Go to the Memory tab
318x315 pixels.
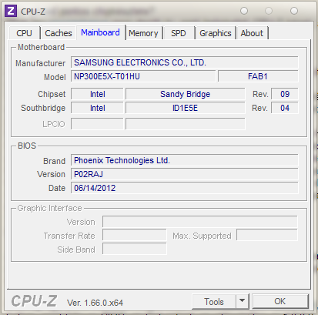point(143,33)
